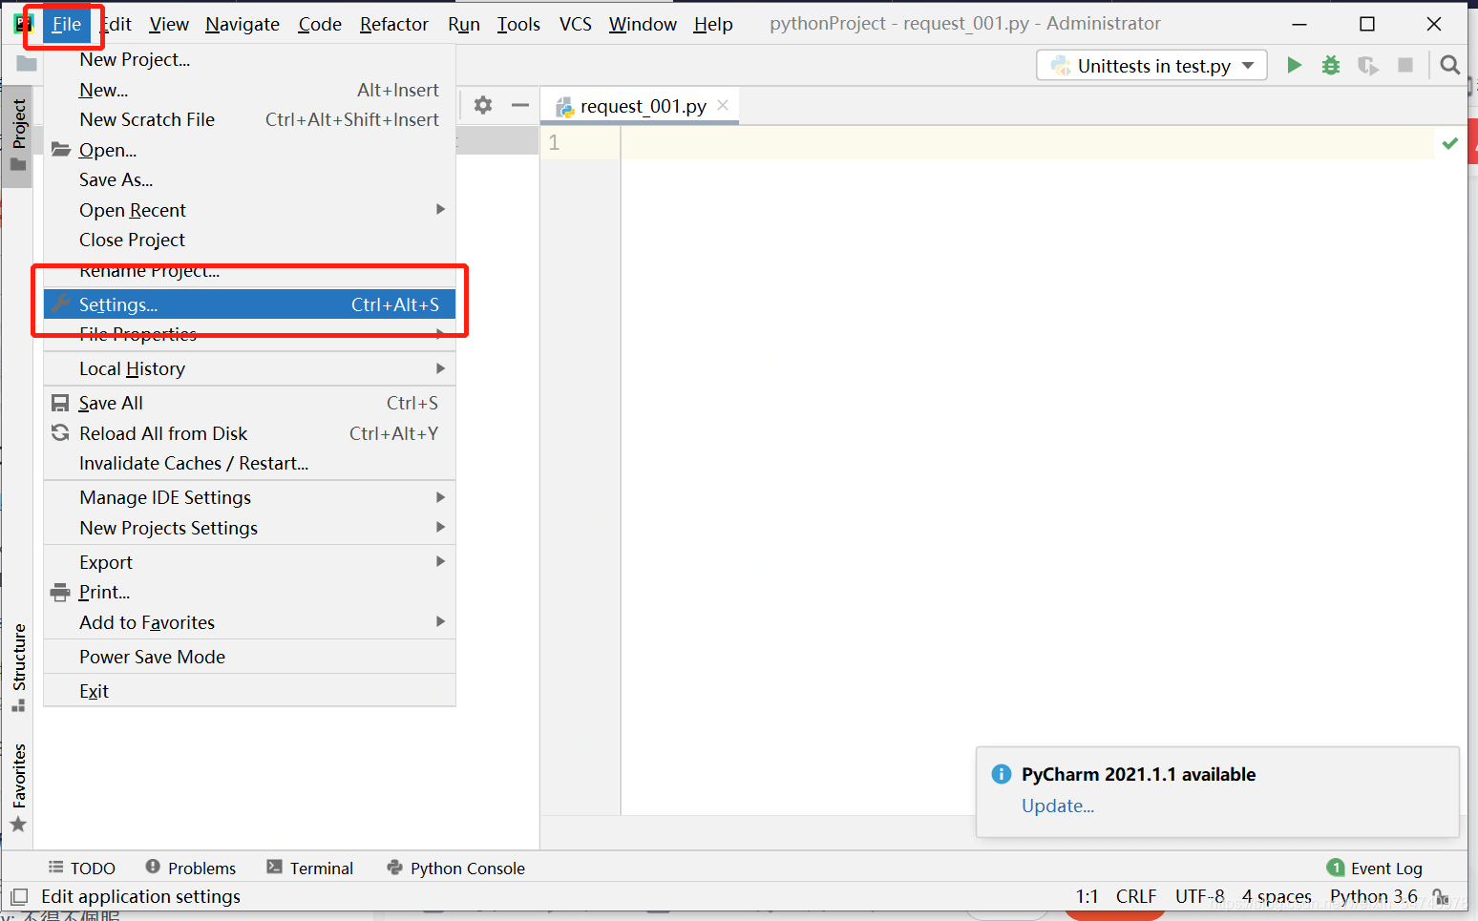Choose Save As... entry

[x=249, y=179]
